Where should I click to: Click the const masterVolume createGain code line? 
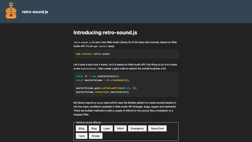pyautogui.click(x=103, y=80)
